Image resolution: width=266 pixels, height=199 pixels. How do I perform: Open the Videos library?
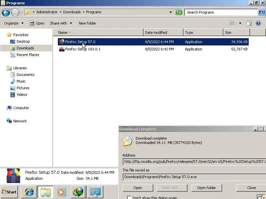18,95
